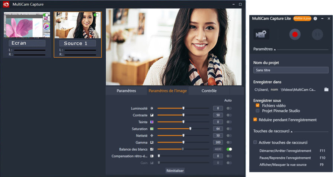The image size is (333, 177).
Task: Start recording with the red record button
Action: [295, 34]
